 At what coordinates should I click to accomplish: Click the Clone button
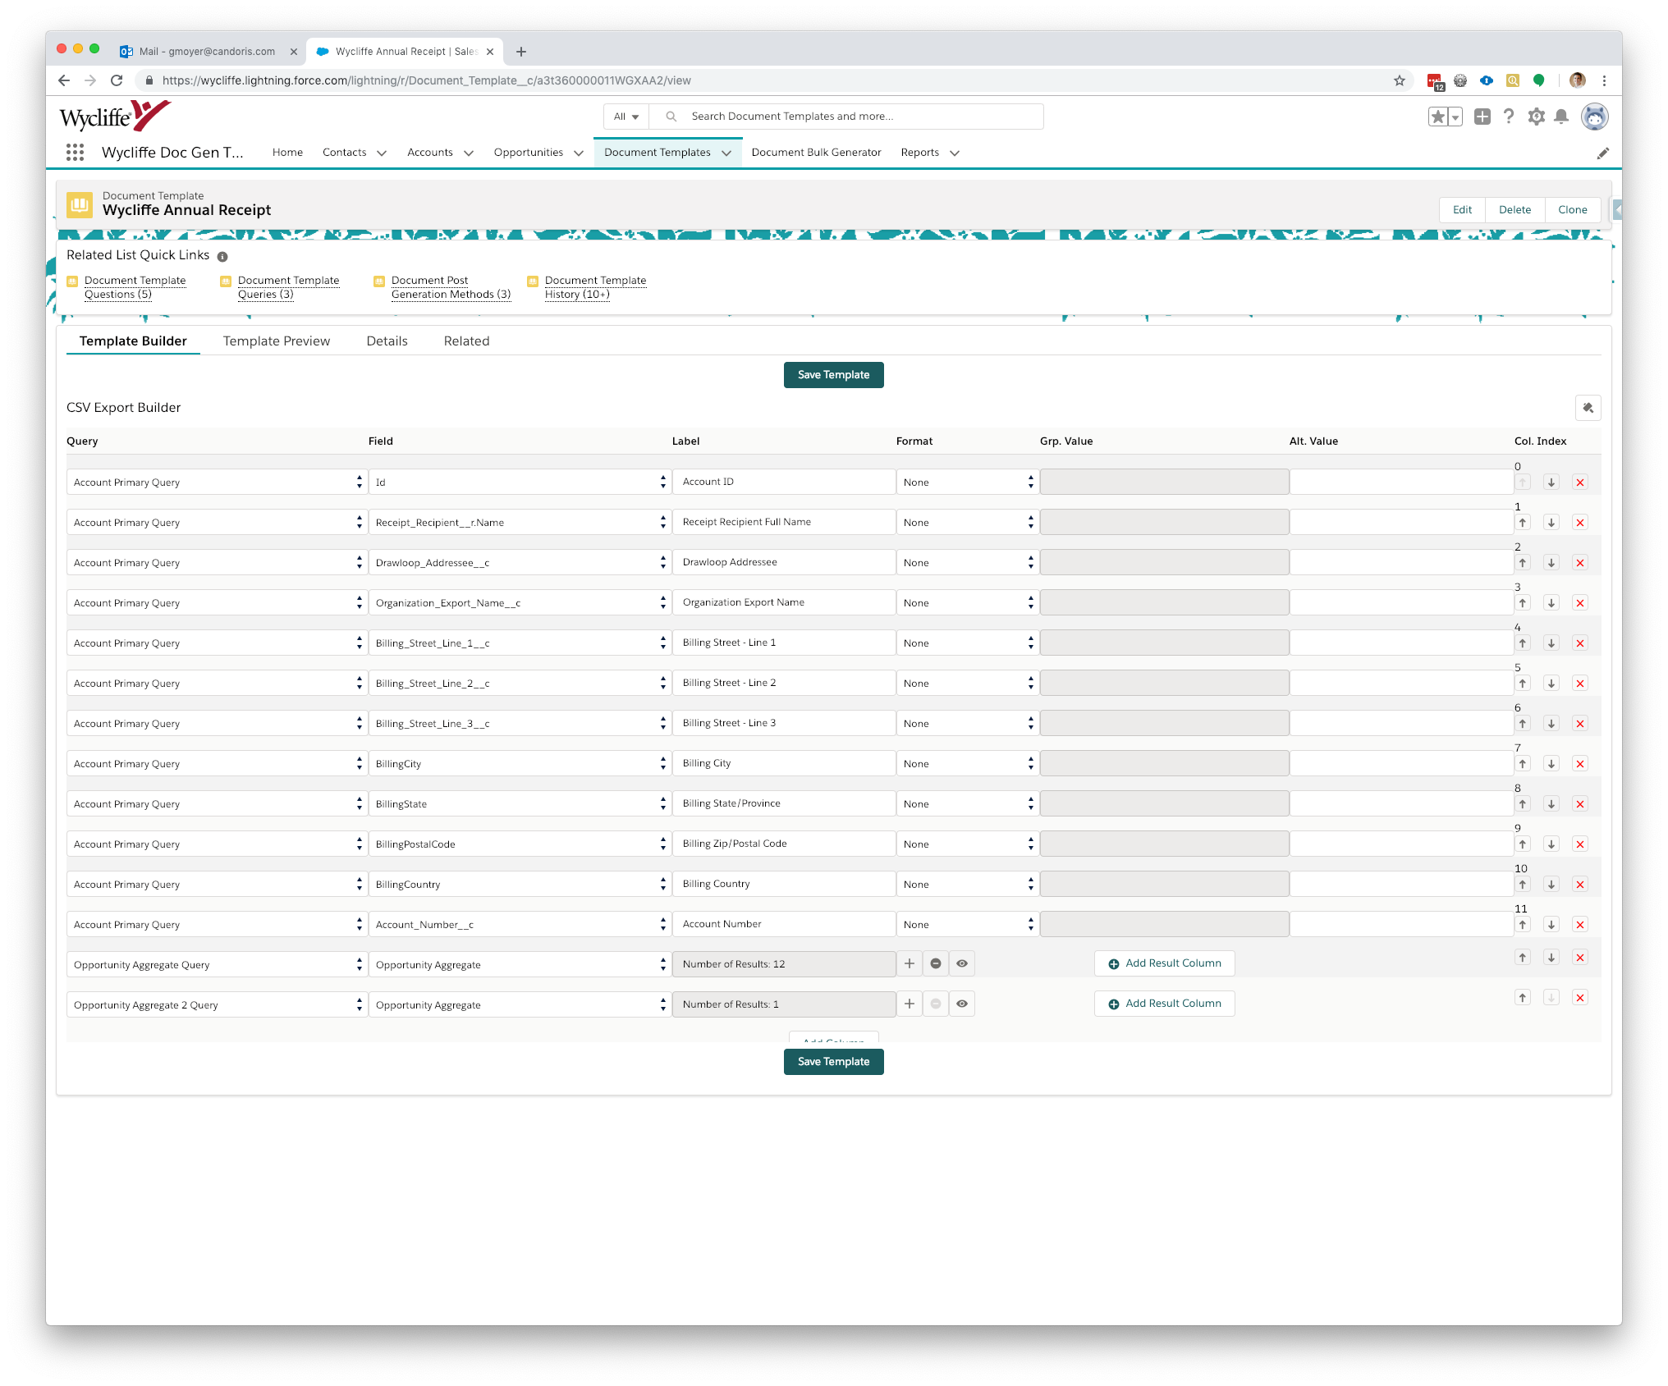tap(1572, 210)
